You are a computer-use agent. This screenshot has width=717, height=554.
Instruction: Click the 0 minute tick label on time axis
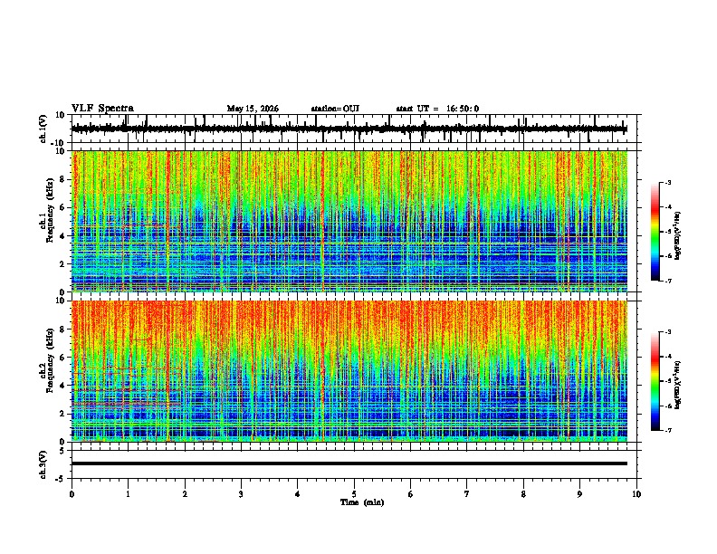[x=72, y=494]
